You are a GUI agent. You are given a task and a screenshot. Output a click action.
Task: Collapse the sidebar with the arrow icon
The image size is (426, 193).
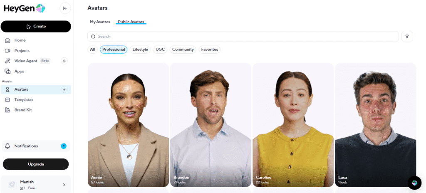[65, 8]
